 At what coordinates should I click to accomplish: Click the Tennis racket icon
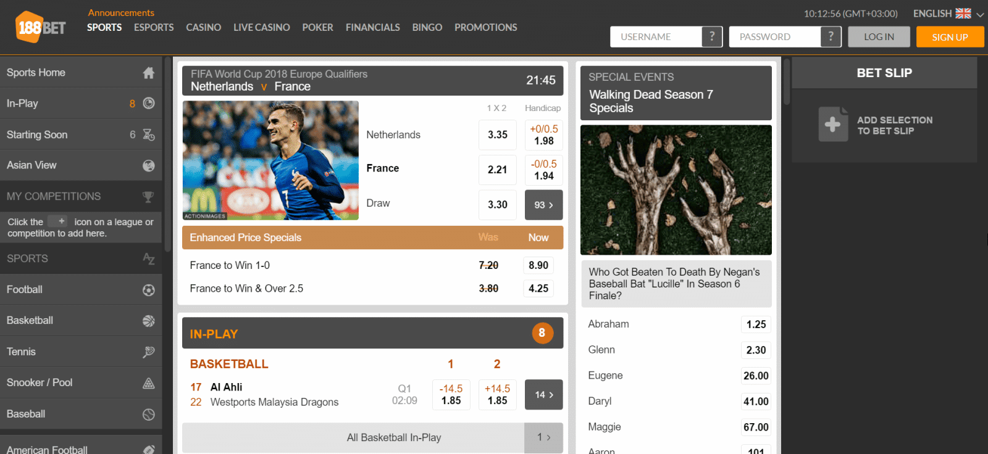[149, 352]
